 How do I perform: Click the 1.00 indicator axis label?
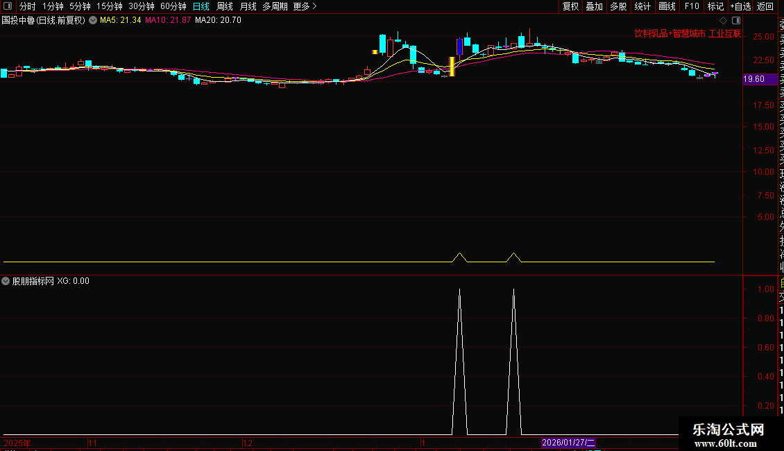(765, 289)
